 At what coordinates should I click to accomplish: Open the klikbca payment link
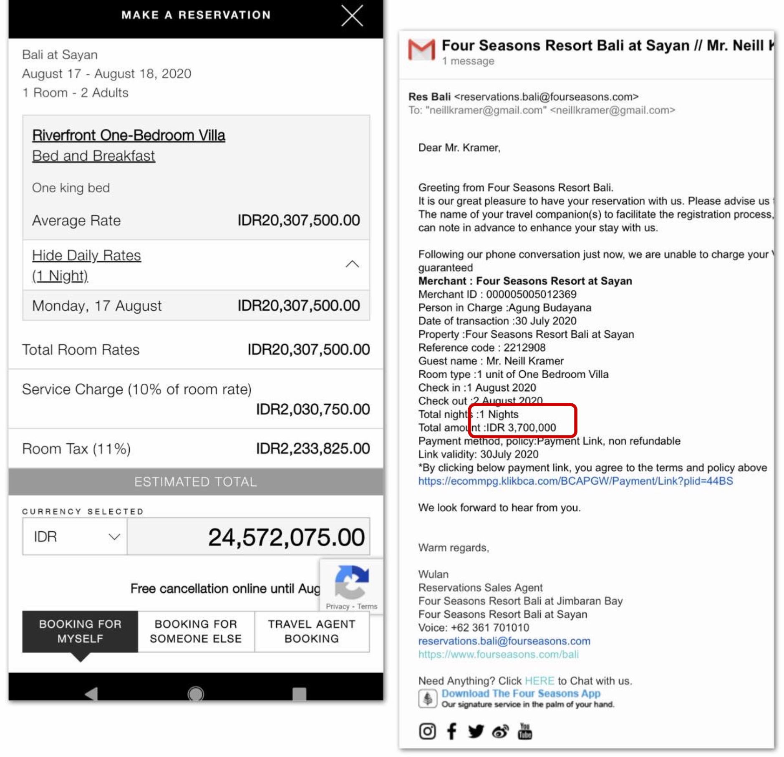point(575,481)
